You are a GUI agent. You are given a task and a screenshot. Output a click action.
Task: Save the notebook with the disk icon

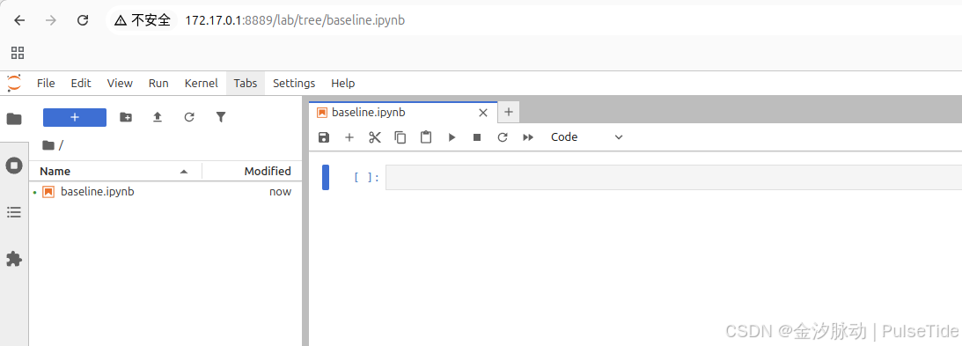click(324, 137)
